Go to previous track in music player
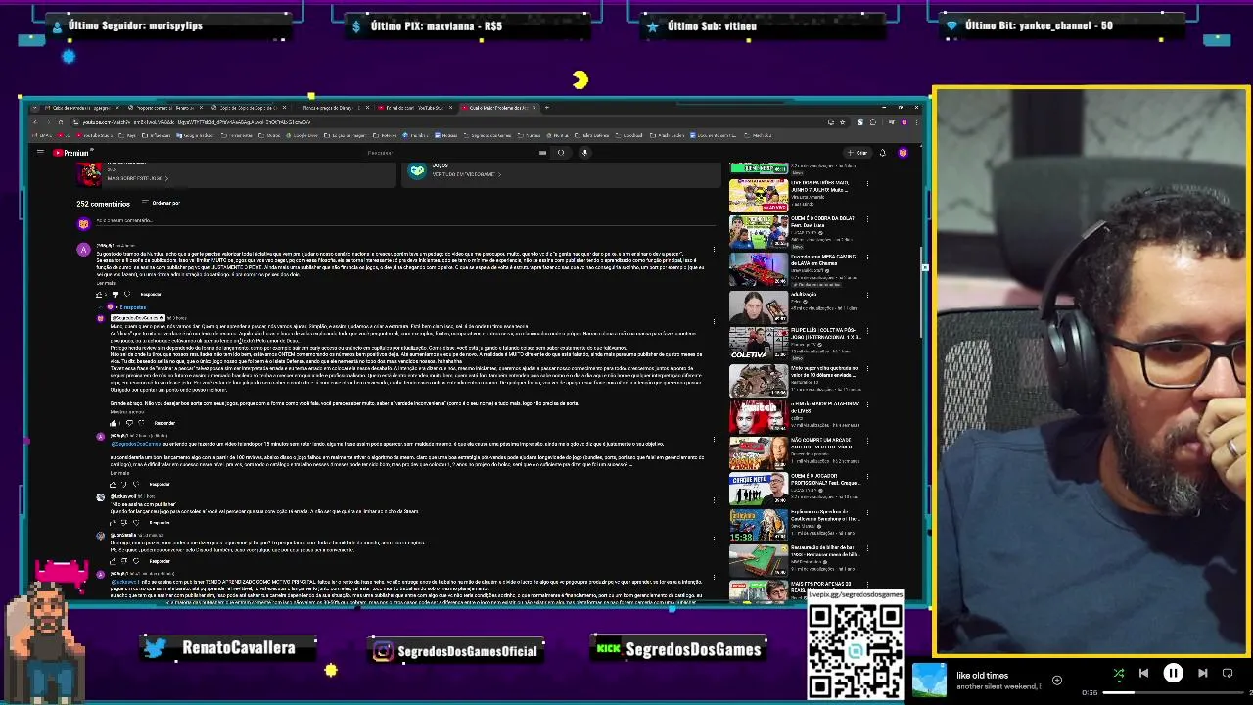This screenshot has width=1253, height=705. [1143, 673]
